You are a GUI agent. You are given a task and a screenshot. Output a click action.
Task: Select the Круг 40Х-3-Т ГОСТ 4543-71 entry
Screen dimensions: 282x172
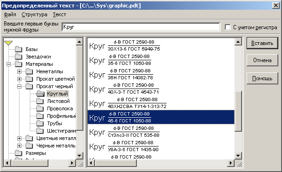pyautogui.click(x=161, y=89)
